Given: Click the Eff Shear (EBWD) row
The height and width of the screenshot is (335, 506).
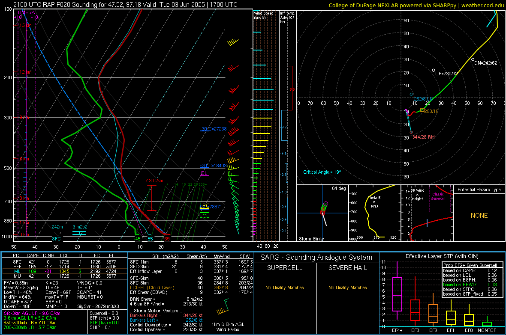Looking at the screenshot, I should pos(191,292).
